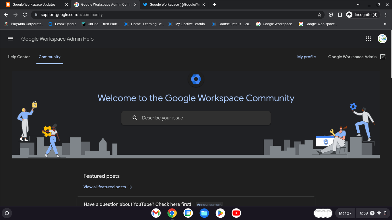Open a new browser tab

click(x=215, y=5)
